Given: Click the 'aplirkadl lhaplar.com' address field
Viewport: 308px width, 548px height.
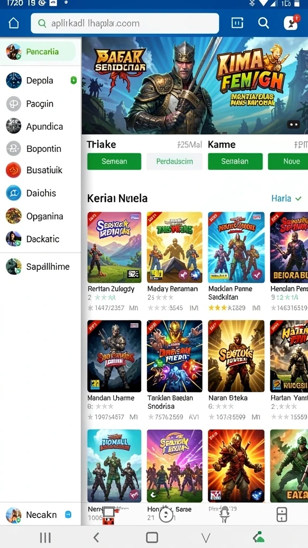Looking at the screenshot, I should tap(125, 24).
